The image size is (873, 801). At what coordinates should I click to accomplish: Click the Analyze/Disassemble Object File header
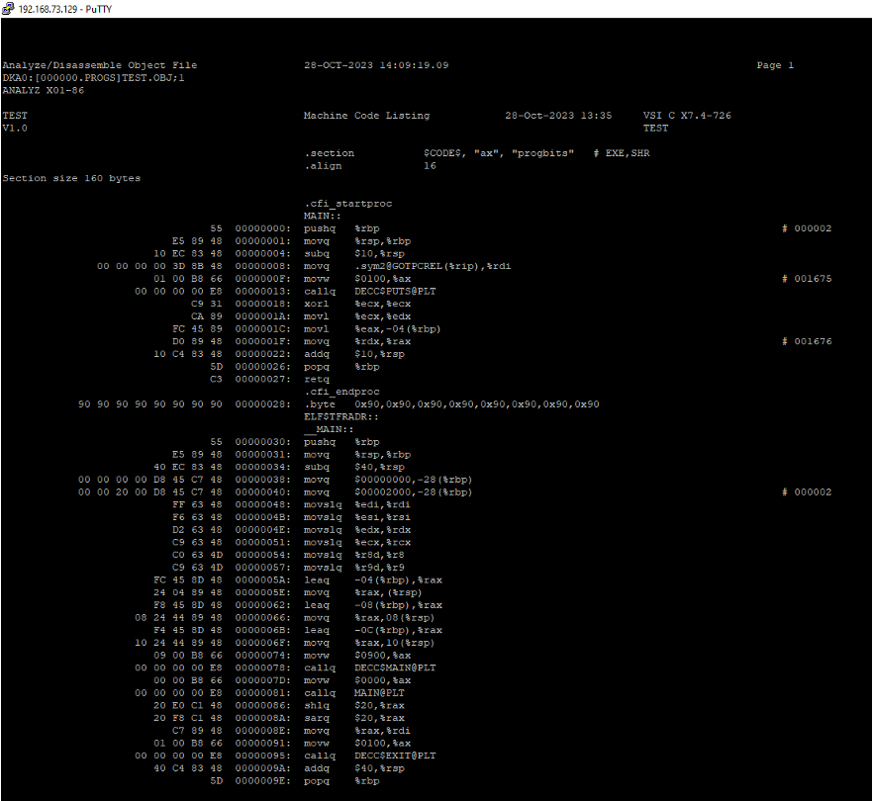coord(99,65)
